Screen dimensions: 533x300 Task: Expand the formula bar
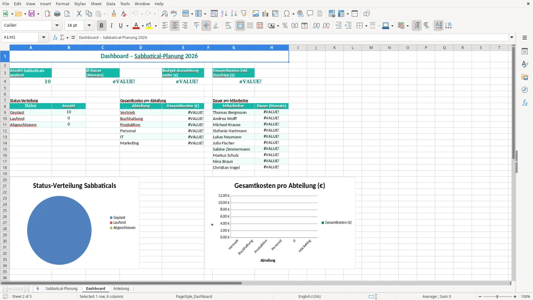coord(512,37)
